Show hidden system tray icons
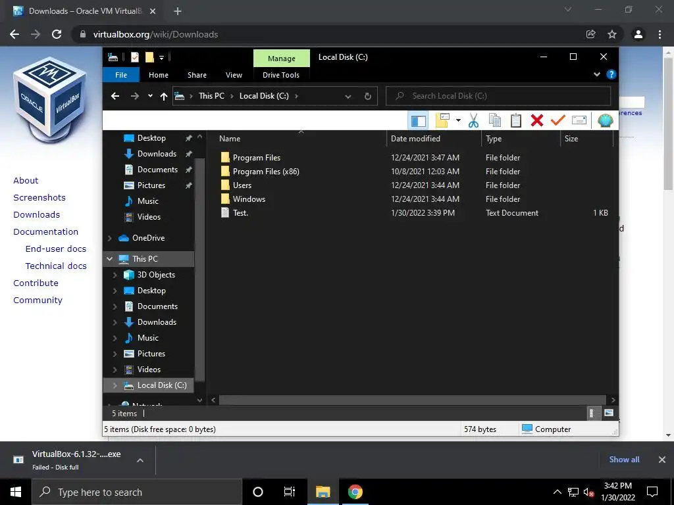The width and height of the screenshot is (674, 505). pos(557,492)
